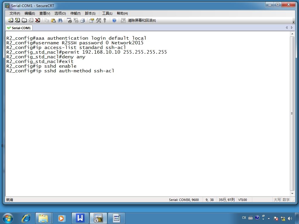Click the Auto Print printer icon
Image resolution: width=299 pixels, height=224 pixels.
[83, 20]
